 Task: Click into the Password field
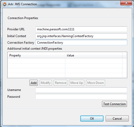tap(81, 96)
